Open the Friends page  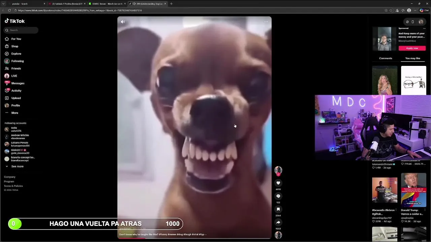(x=13, y=69)
